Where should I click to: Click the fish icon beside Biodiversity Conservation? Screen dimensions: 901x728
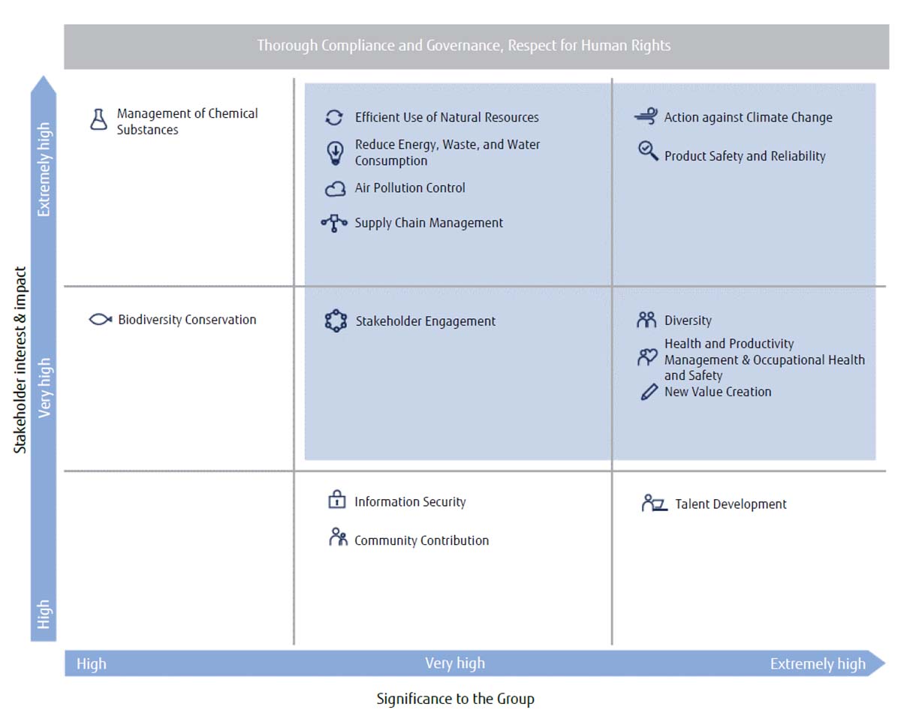pyautogui.click(x=100, y=319)
